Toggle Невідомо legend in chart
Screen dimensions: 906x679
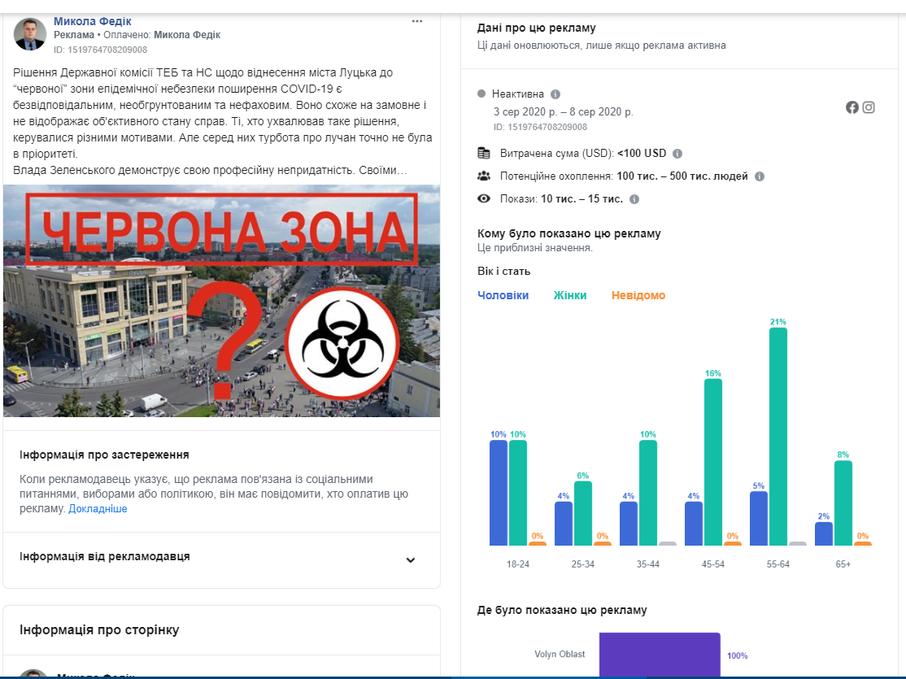click(638, 295)
